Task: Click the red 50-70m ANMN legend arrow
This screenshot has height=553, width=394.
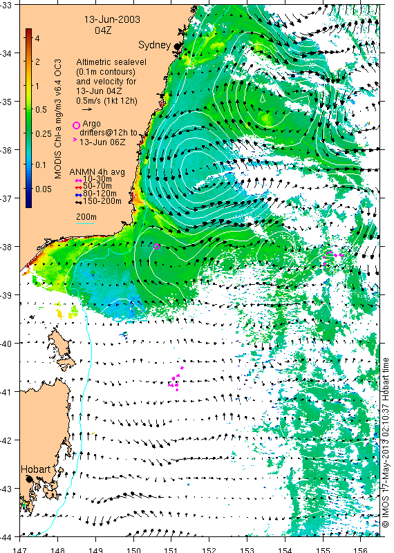Action: [79, 187]
